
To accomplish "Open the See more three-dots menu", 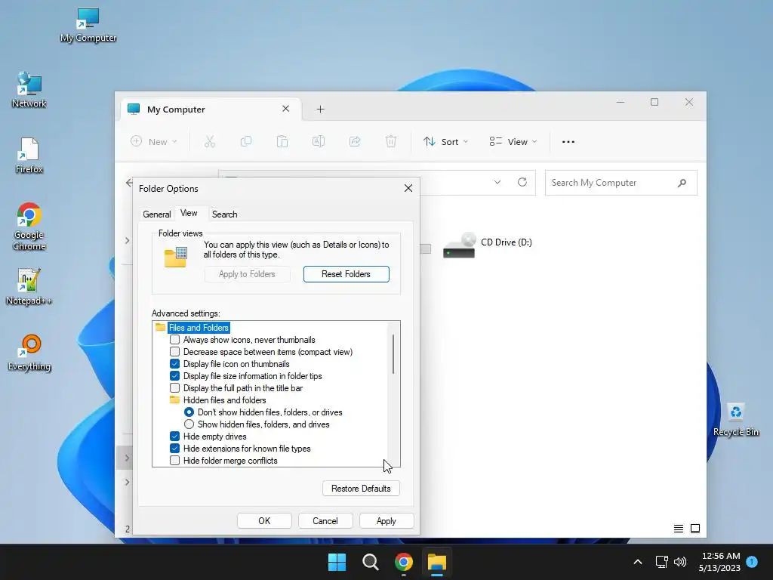I will tap(568, 141).
